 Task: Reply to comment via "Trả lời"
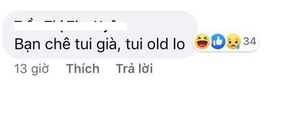[134, 69]
